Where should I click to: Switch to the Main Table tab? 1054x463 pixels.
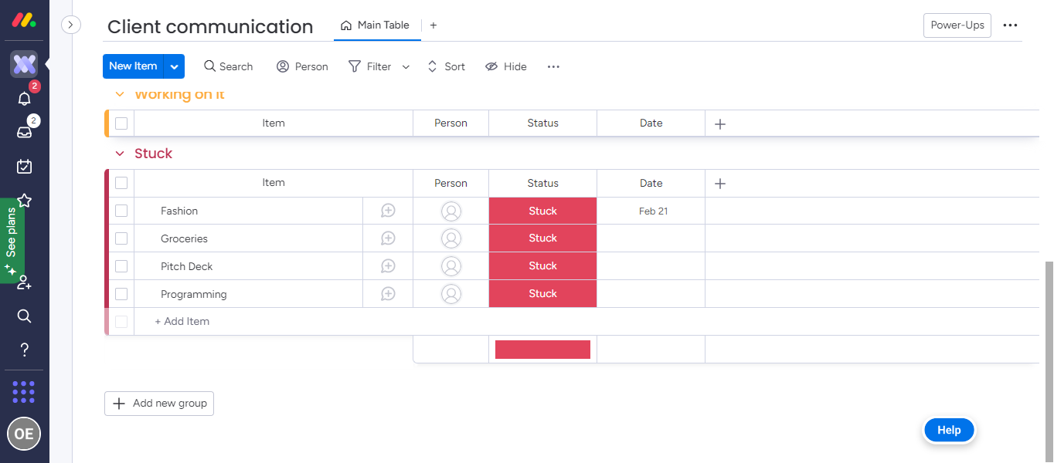click(x=376, y=25)
